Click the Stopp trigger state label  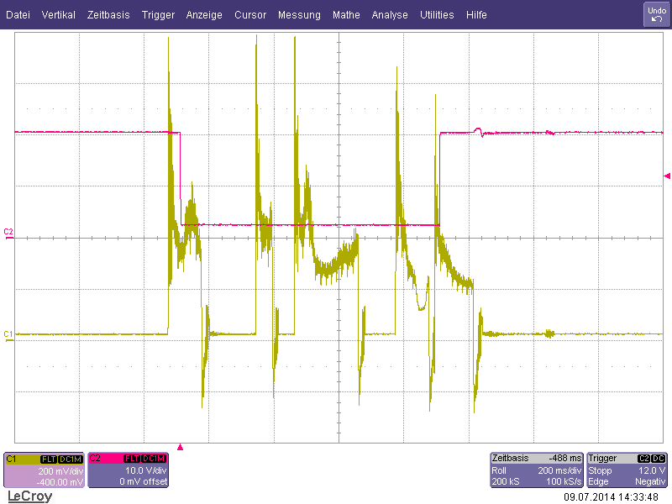[600, 470]
